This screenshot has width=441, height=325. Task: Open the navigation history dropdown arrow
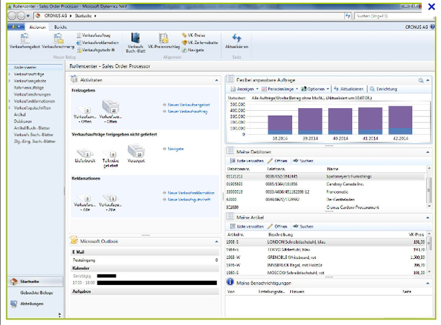pyautogui.click(x=28, y=16)
